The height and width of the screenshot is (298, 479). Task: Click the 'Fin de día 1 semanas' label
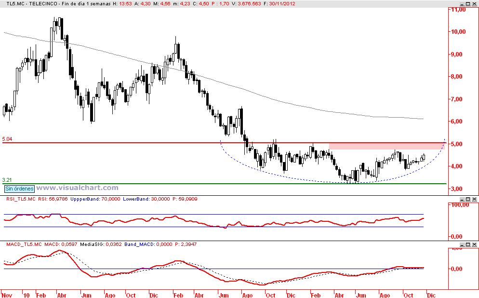pyautogui.click(x=86, y=4)
